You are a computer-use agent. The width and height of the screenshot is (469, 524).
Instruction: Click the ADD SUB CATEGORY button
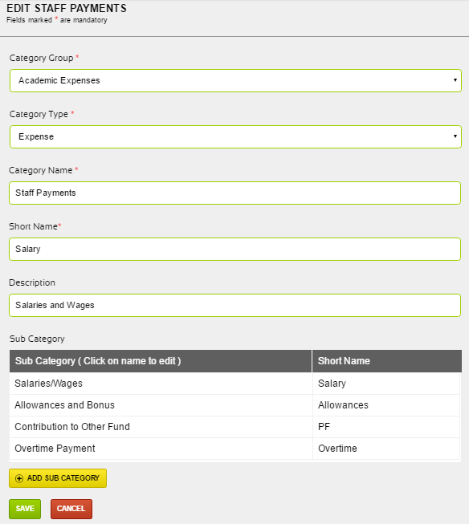[58, 478]
